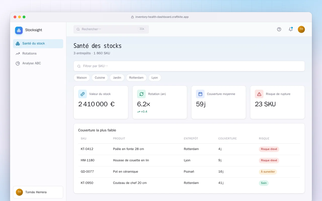Toggle the Maison filter chip
The height and width of the screenshot is (201, 322).
click(x=82, y=78)
